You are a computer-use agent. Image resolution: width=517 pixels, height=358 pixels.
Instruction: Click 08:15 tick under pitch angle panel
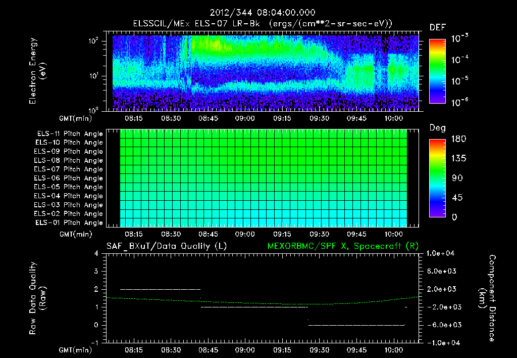tap(133, 234)
